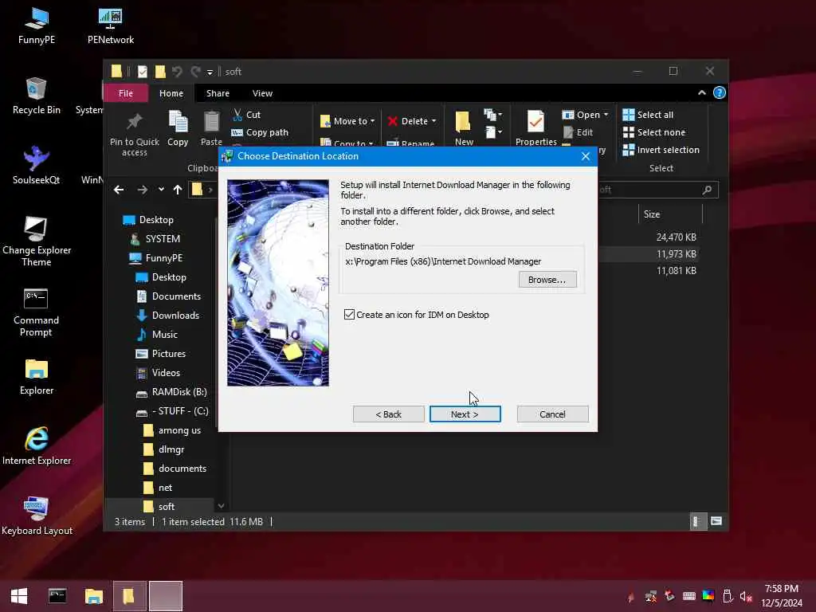
Task: Click Select all in the ribbon
Action: click(648, 115)
